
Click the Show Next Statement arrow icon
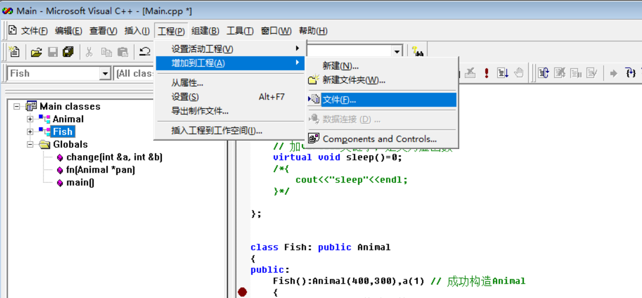click(613, 73)
